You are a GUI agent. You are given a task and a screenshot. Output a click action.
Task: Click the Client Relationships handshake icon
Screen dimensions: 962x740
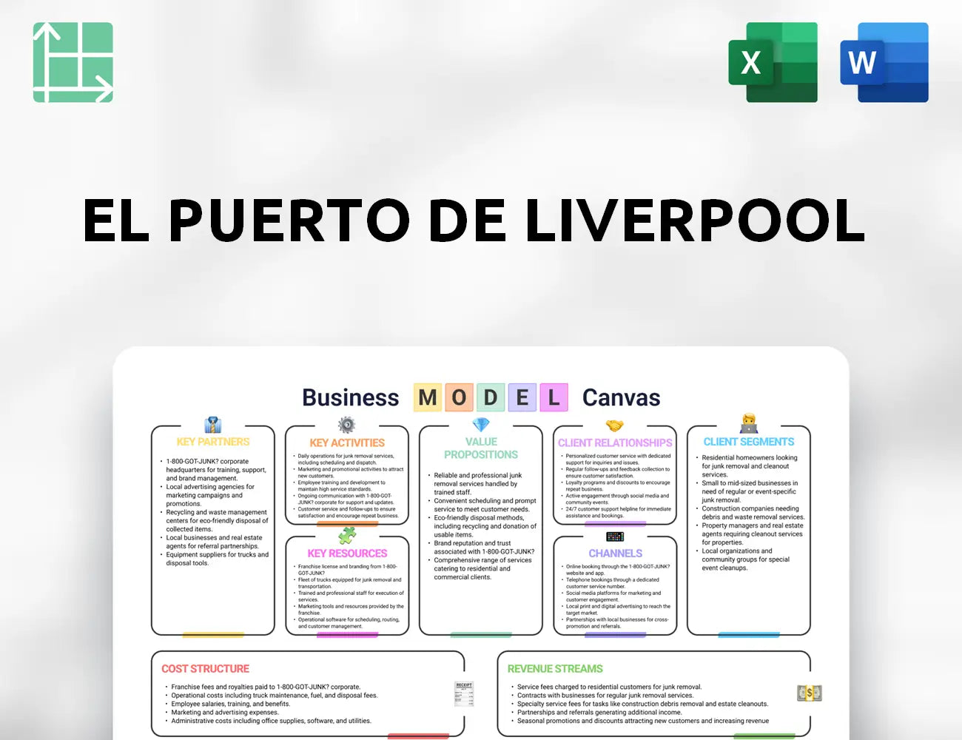tap(615, 425)
